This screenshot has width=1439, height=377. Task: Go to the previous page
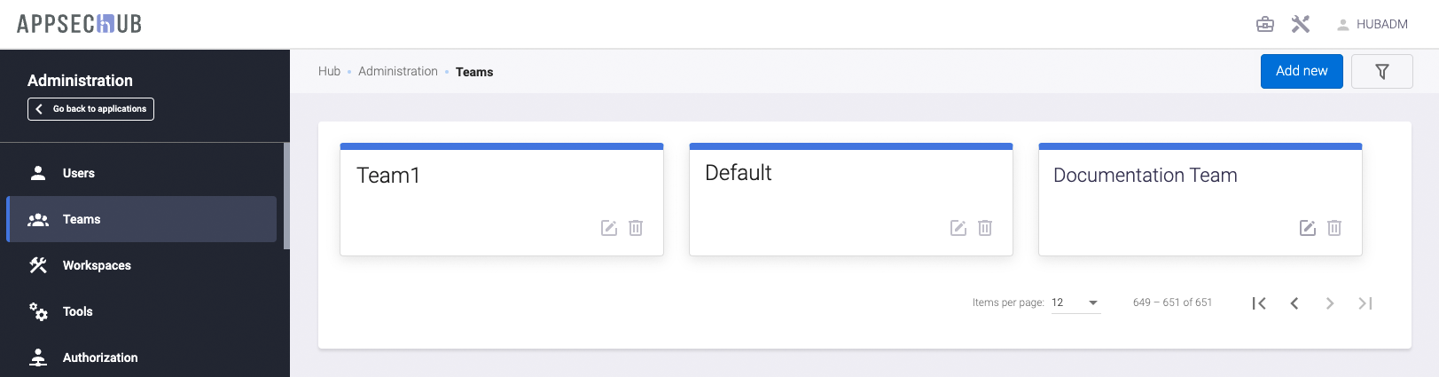(x=1294, y=303)
